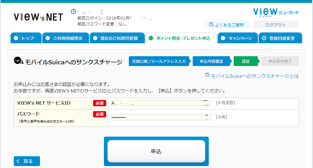Click the 必須 badge for パスワード
313x168 pixels.
click(100, 114)
